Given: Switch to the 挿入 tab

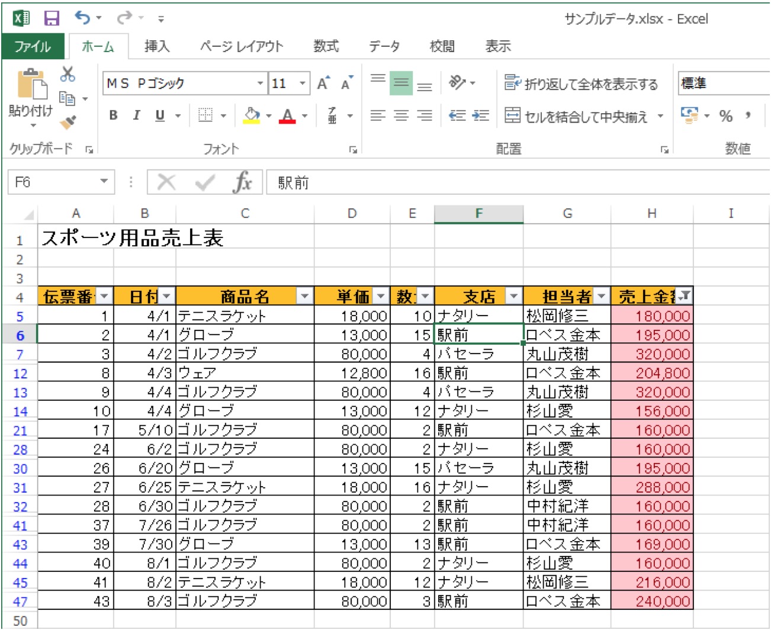Looking at the screenshot, I should click(158, 46).
